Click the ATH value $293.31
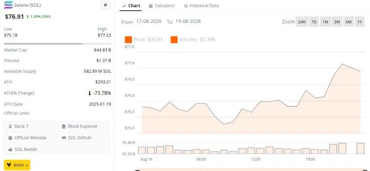Image resolution: width=370 pixels, height=171 pixels. [103, 82]
